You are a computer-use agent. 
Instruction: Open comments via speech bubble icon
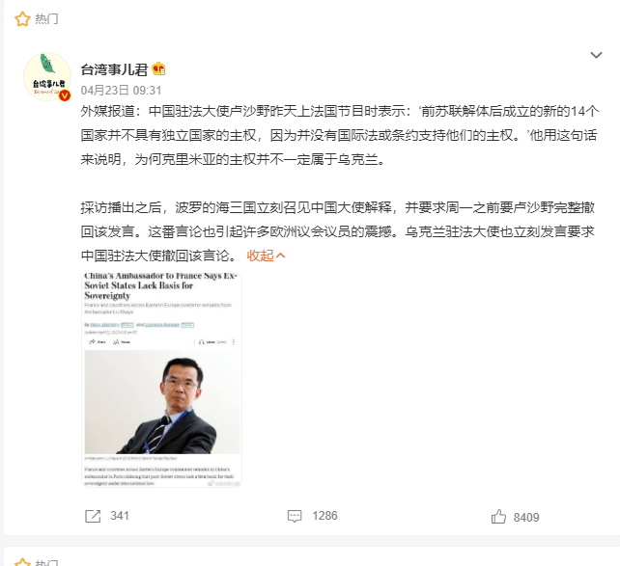point(295,516)
